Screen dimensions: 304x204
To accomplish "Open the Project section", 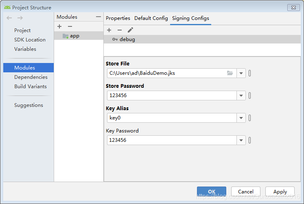I will pyautogui.click(x=22, y=30).
